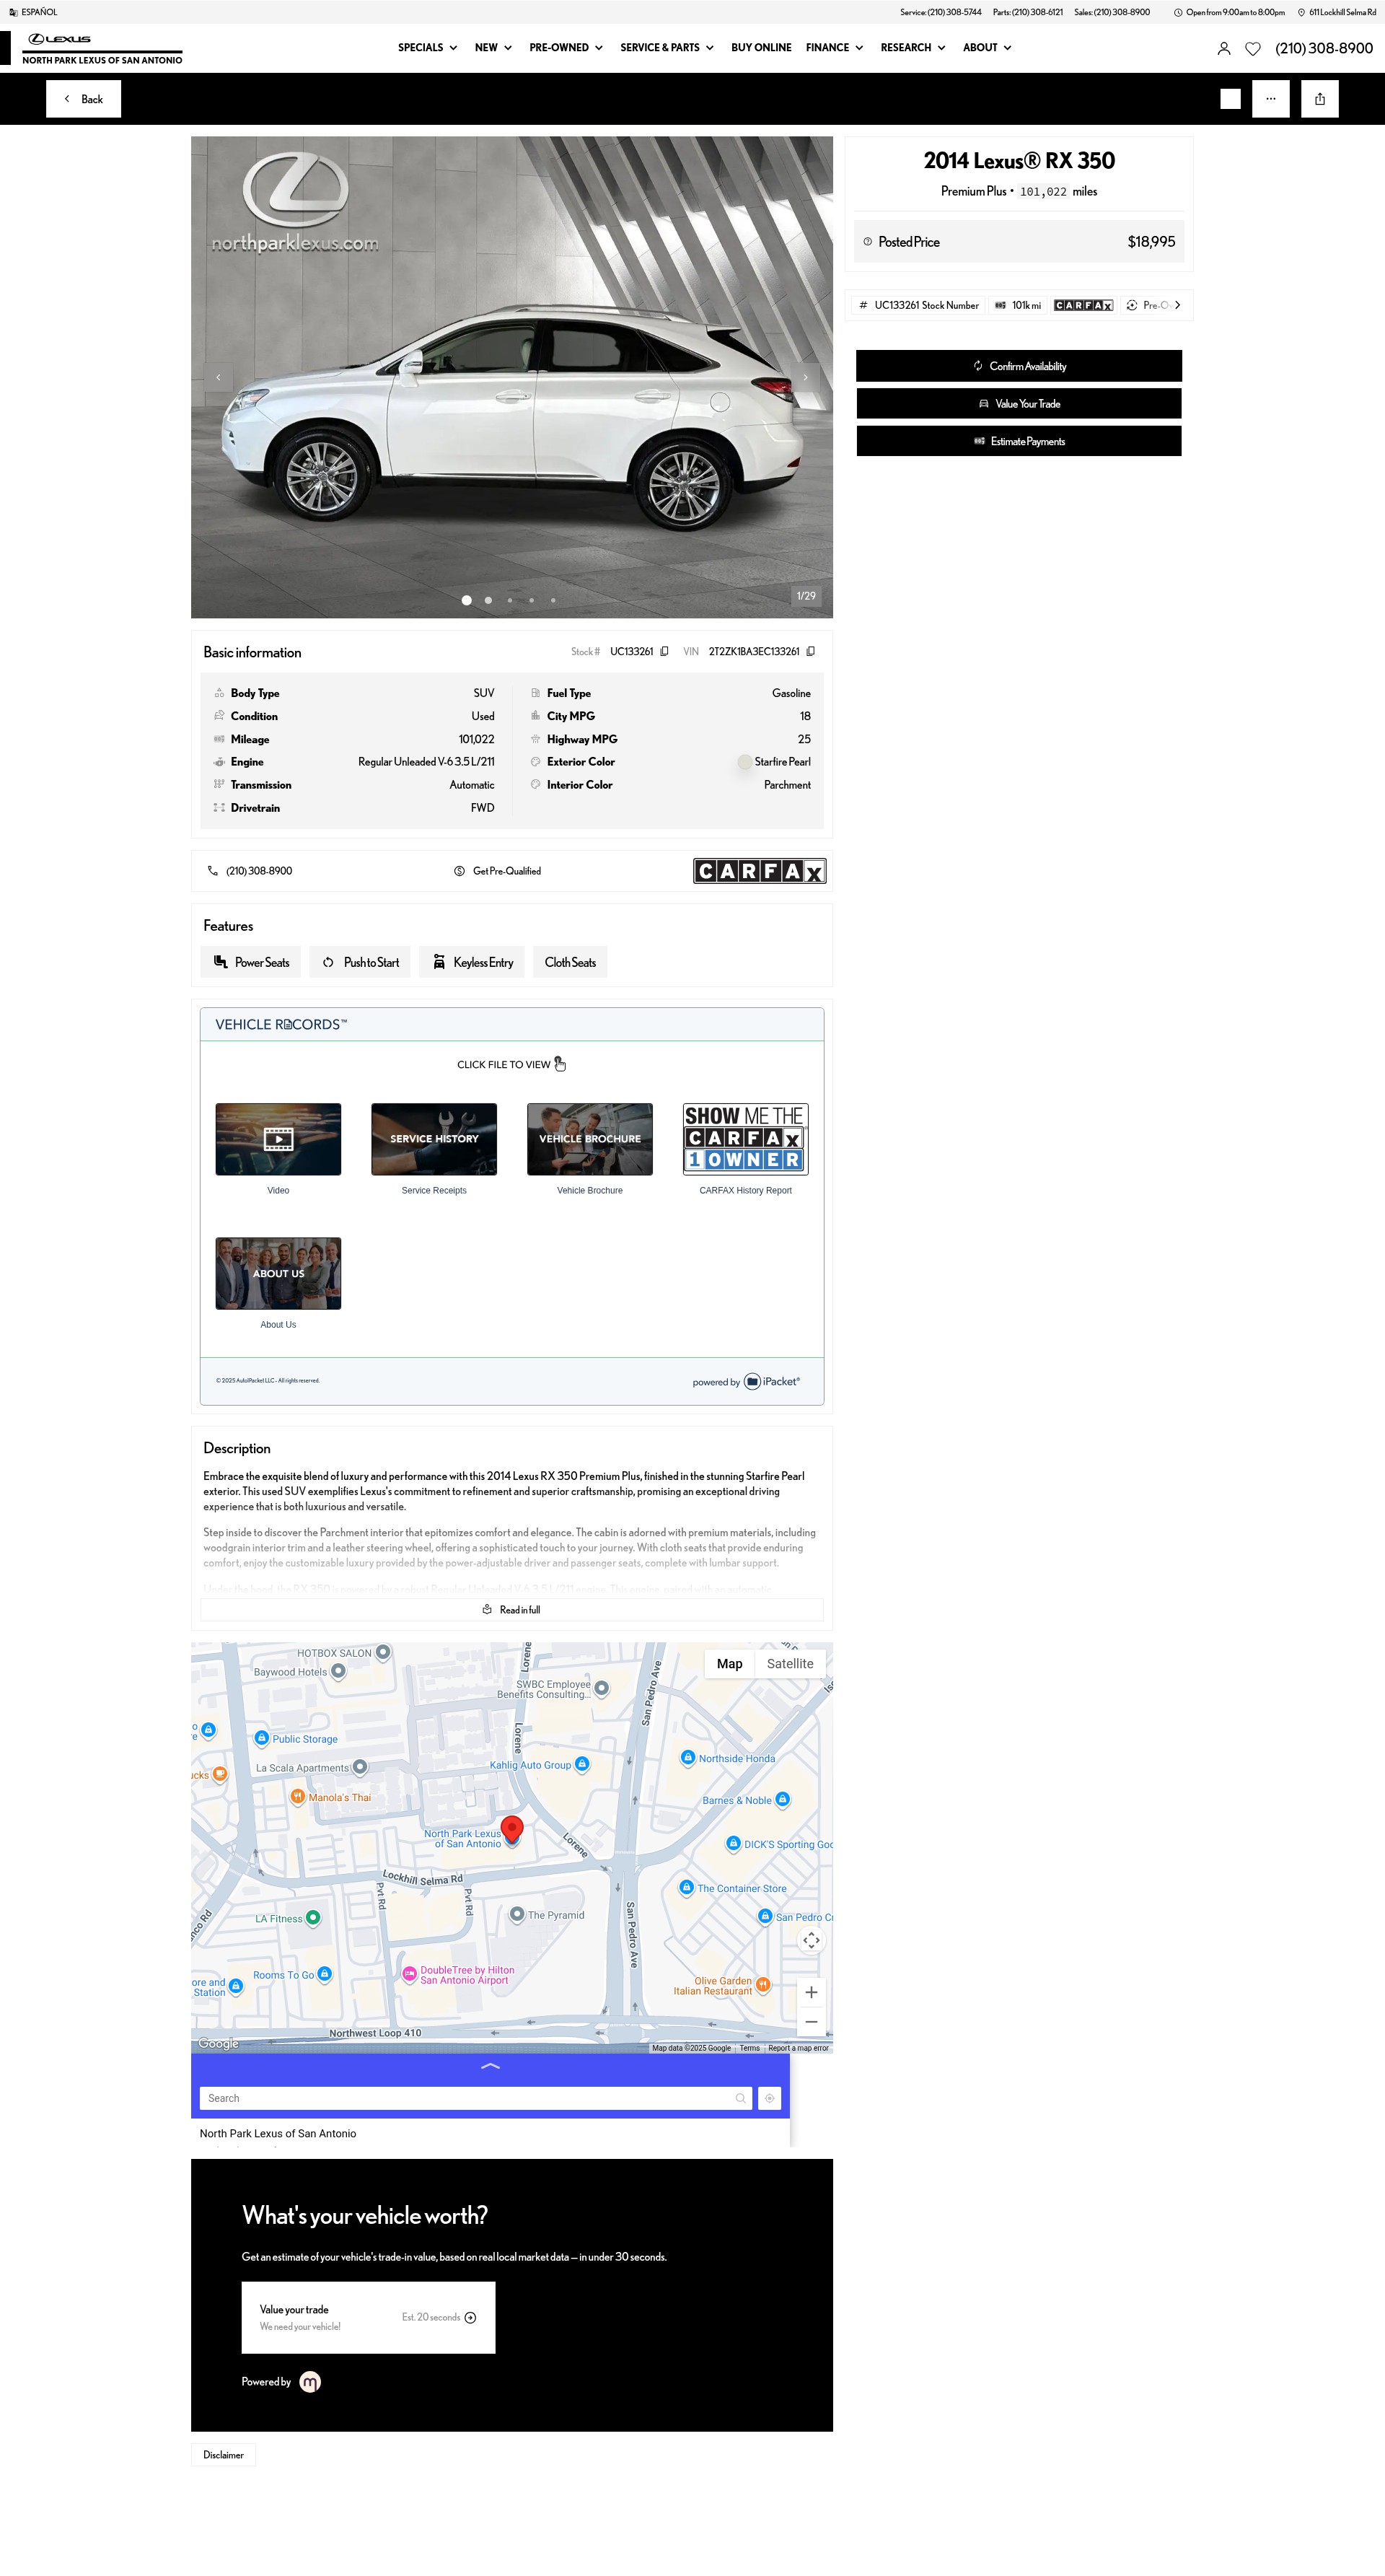The width and height of the screenshot is (1385, 2576).
Task: Open the About Us thumbnail
Action: click(x=278, y=1273)
